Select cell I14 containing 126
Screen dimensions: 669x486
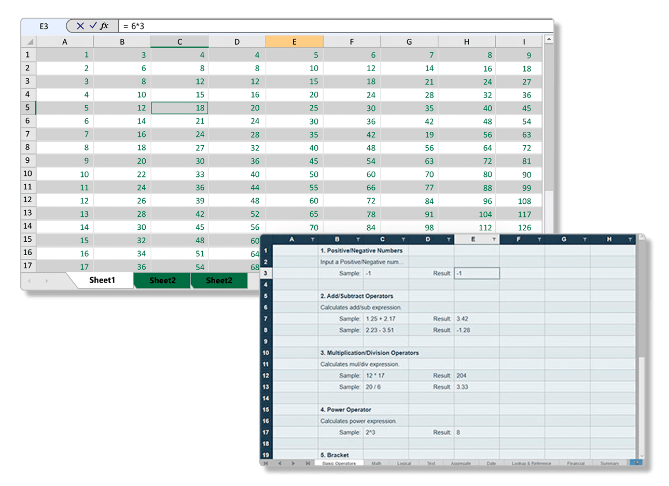click(519, 227)
